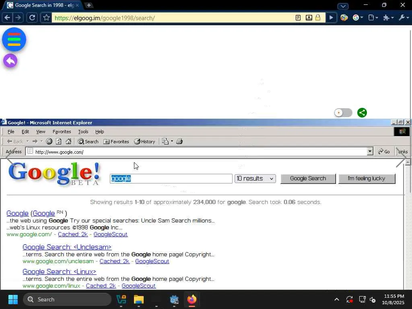Open the Google Search: <Linux> result
The image size is (412, 309).
tap(60, 272)
